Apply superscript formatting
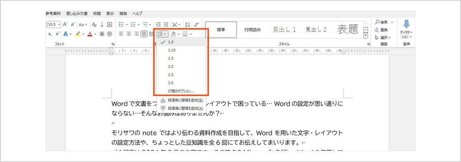461x162 pixels. pyautogui.click(x=58, y=34)
